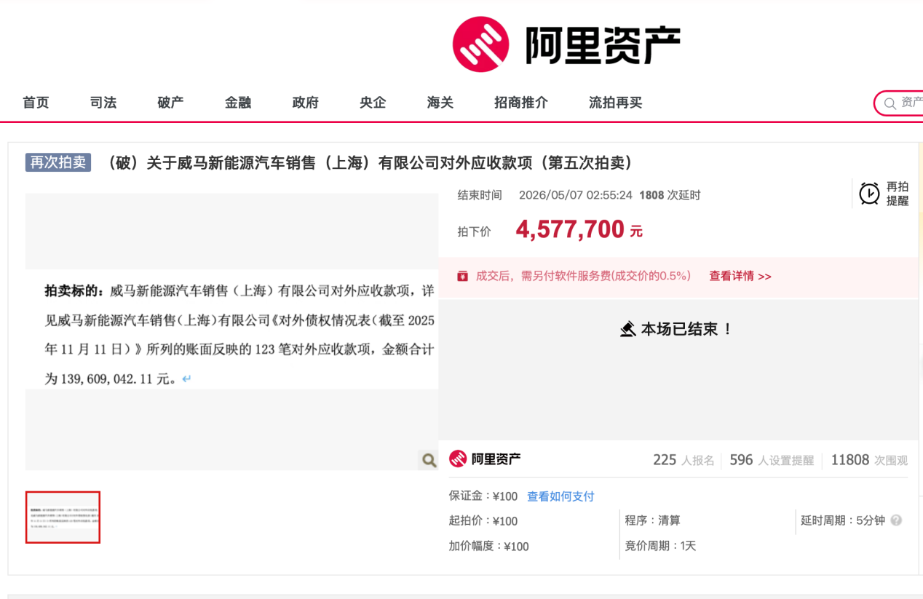
Task: Open the 流拍再买 menu item
Action: 616,103
